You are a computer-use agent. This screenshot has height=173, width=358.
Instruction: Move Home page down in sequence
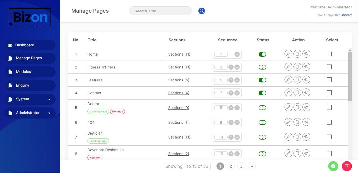[237, 54]
